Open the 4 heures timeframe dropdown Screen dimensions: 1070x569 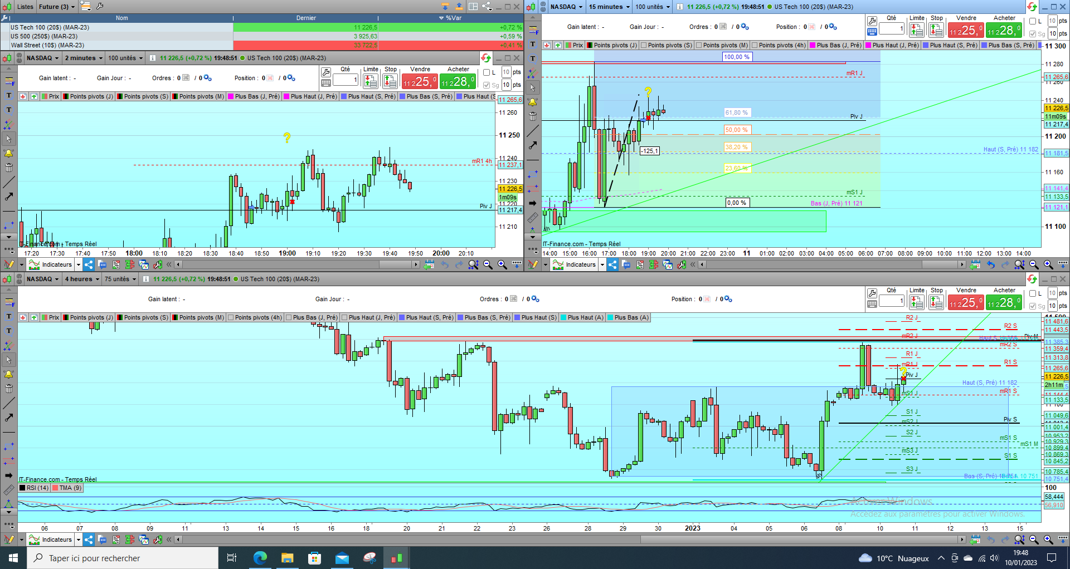coord(82,279)
